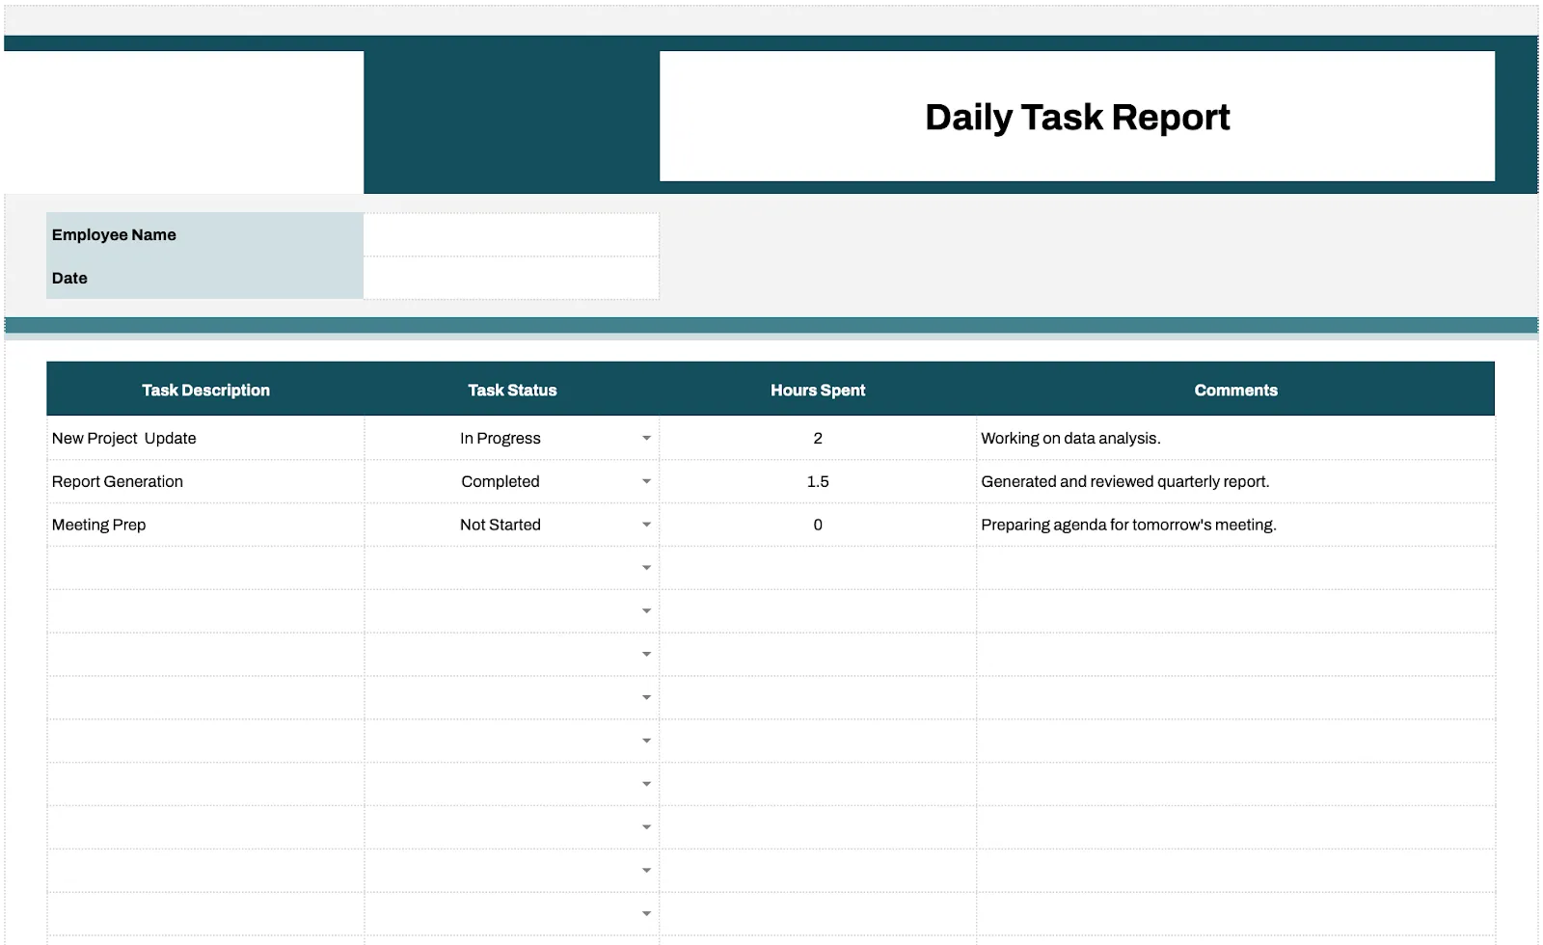The height and width of the screenshot is (945, 1543).
Task: Click the Date input cell
Action: click(x=511, y=278)
